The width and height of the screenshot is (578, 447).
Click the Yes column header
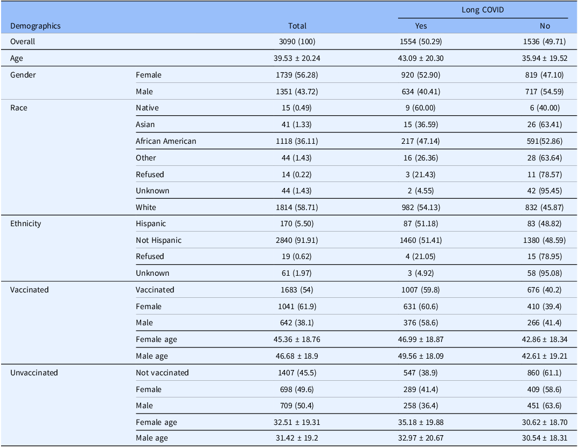coord(422,25)
